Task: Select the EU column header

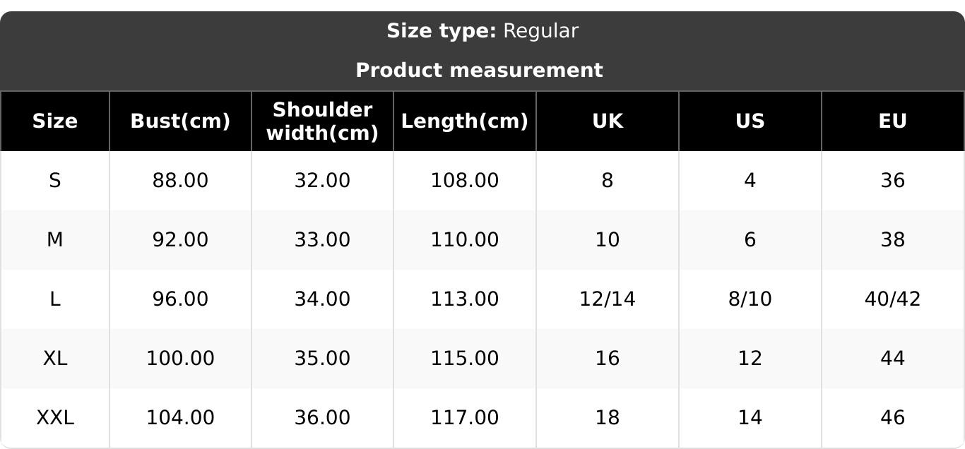Action: [x=893, y=121]
